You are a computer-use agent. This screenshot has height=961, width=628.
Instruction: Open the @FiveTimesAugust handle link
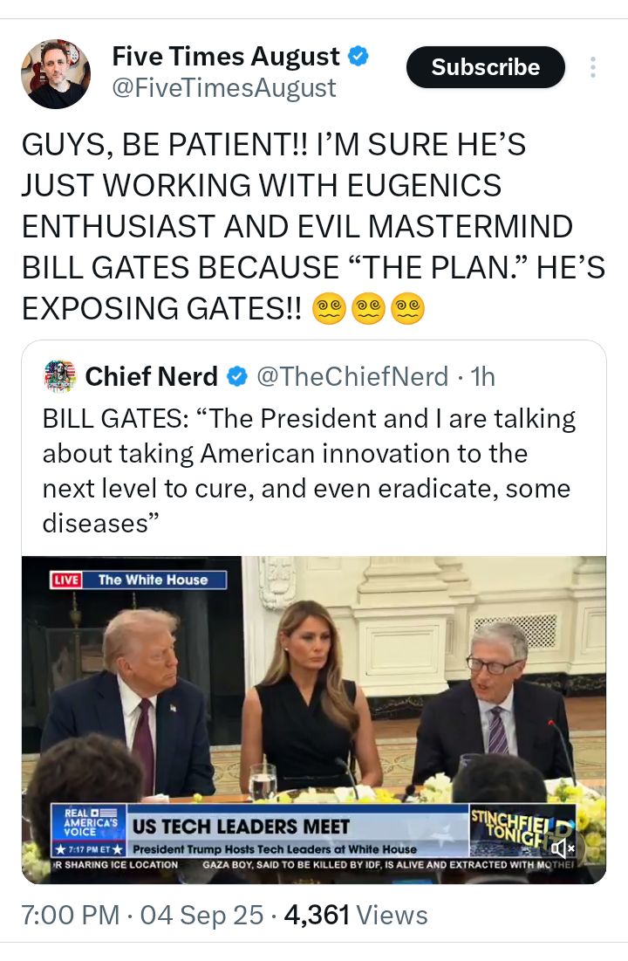point(223,88)
